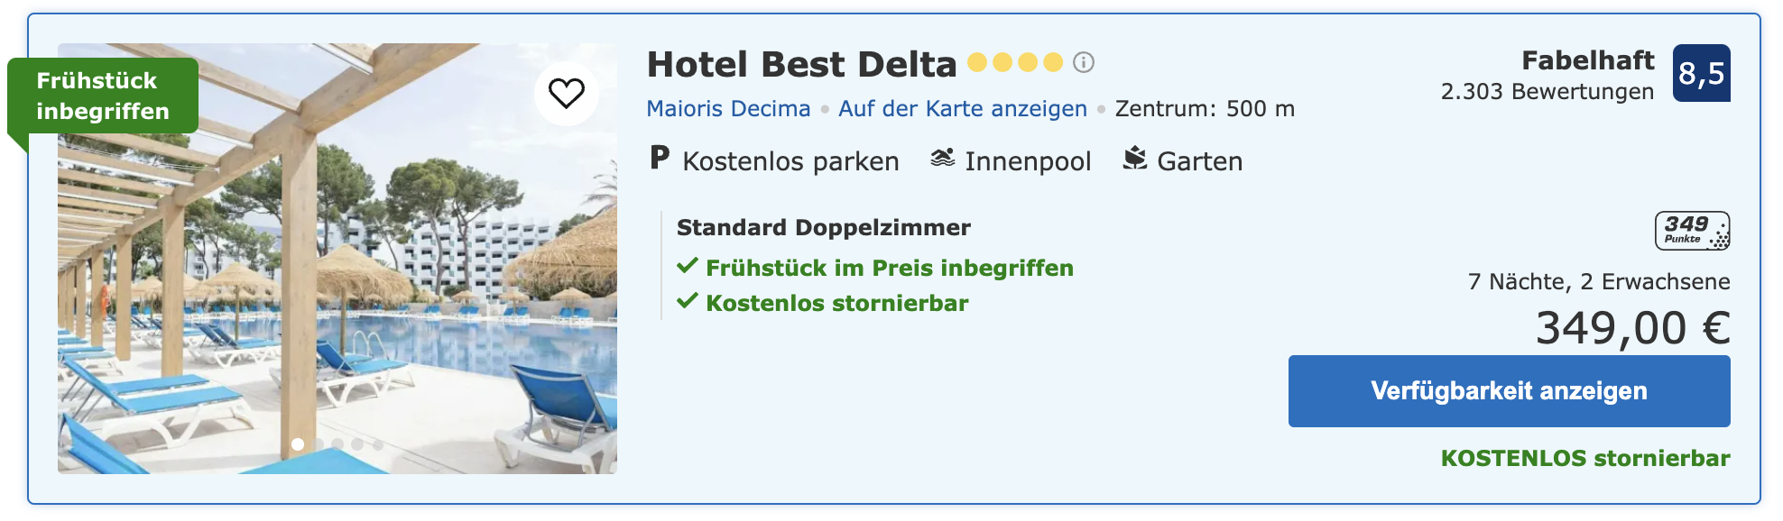
Task: Select the first image carousel dot
Action: 298,444
